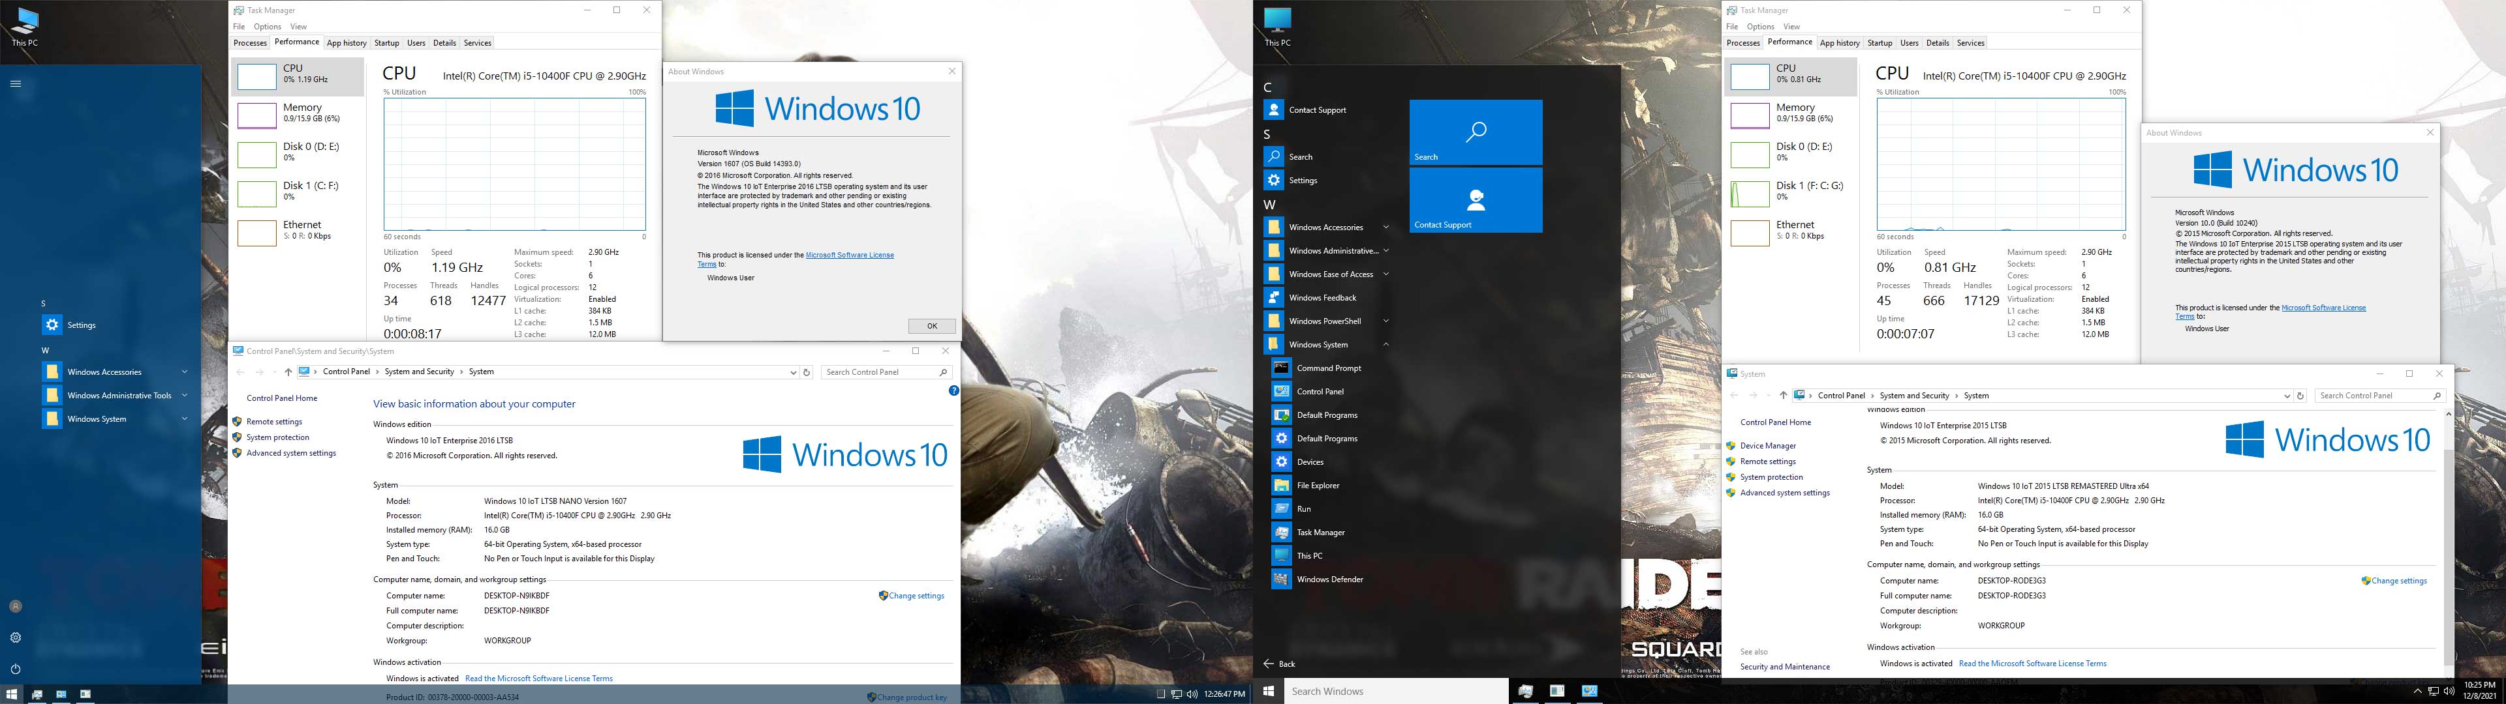Click the Power icon in the blue Start menu
The width and height of the screenshot is (2506, 704).
pyautogui.click(x=16, y=669)
